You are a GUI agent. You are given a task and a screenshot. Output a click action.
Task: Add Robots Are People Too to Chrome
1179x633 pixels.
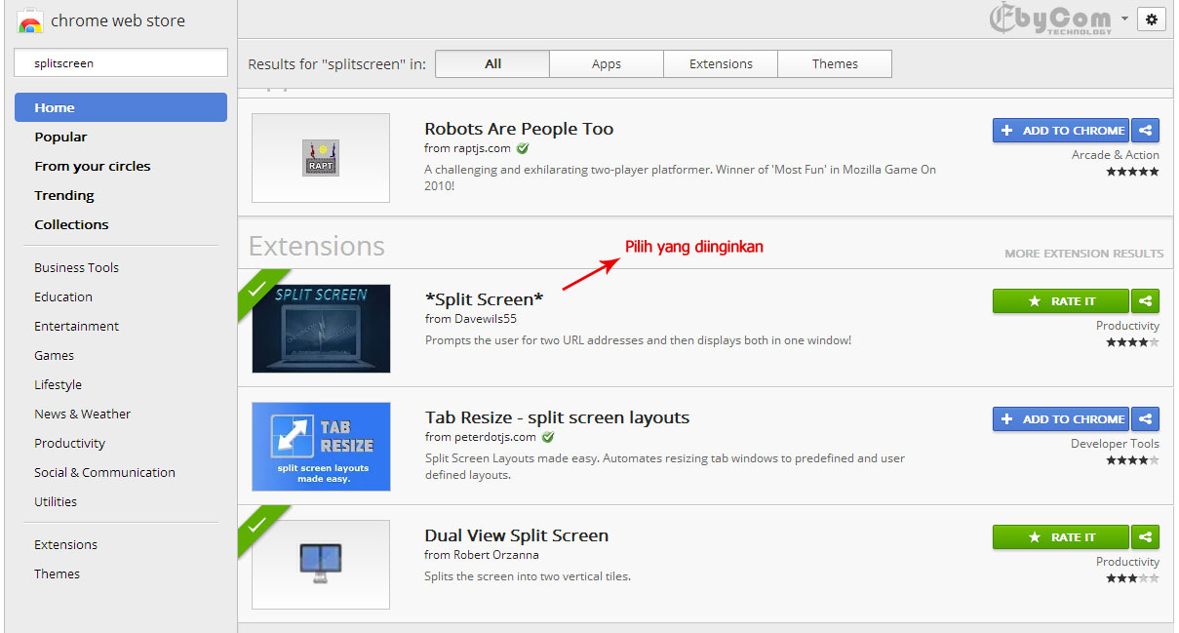coord(1060,130)
